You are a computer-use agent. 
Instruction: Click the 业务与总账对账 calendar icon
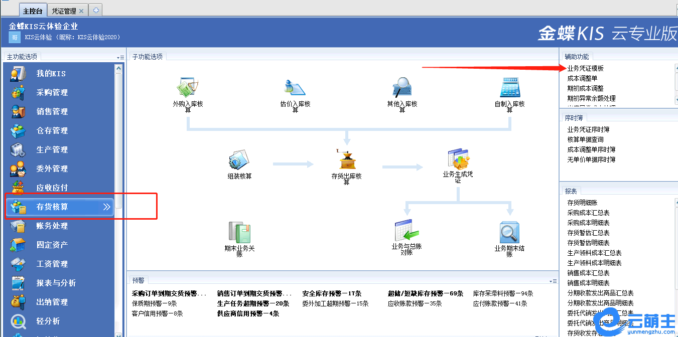[x=406, y=231]
